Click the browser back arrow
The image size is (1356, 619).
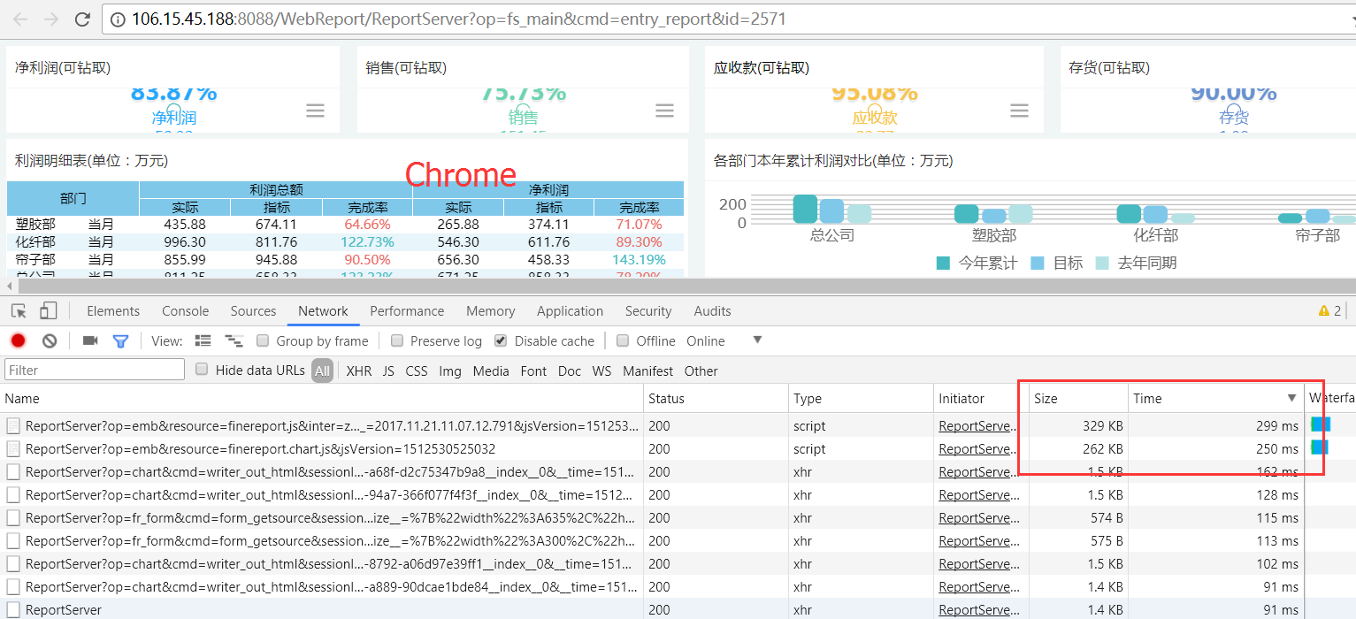[19, 19]
